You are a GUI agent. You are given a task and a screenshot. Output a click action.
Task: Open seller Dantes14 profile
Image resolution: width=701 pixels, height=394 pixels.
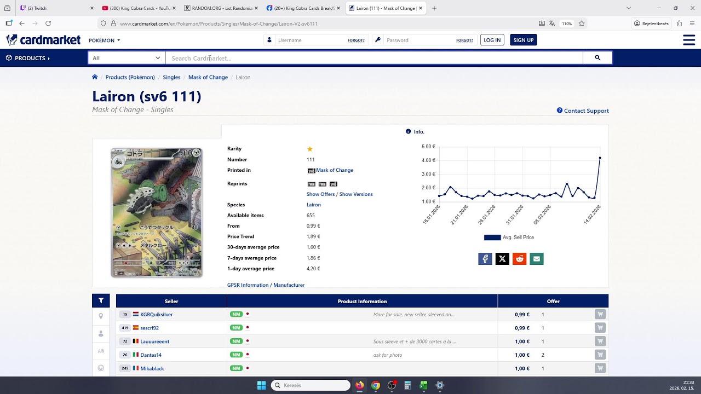pos(151,355)
